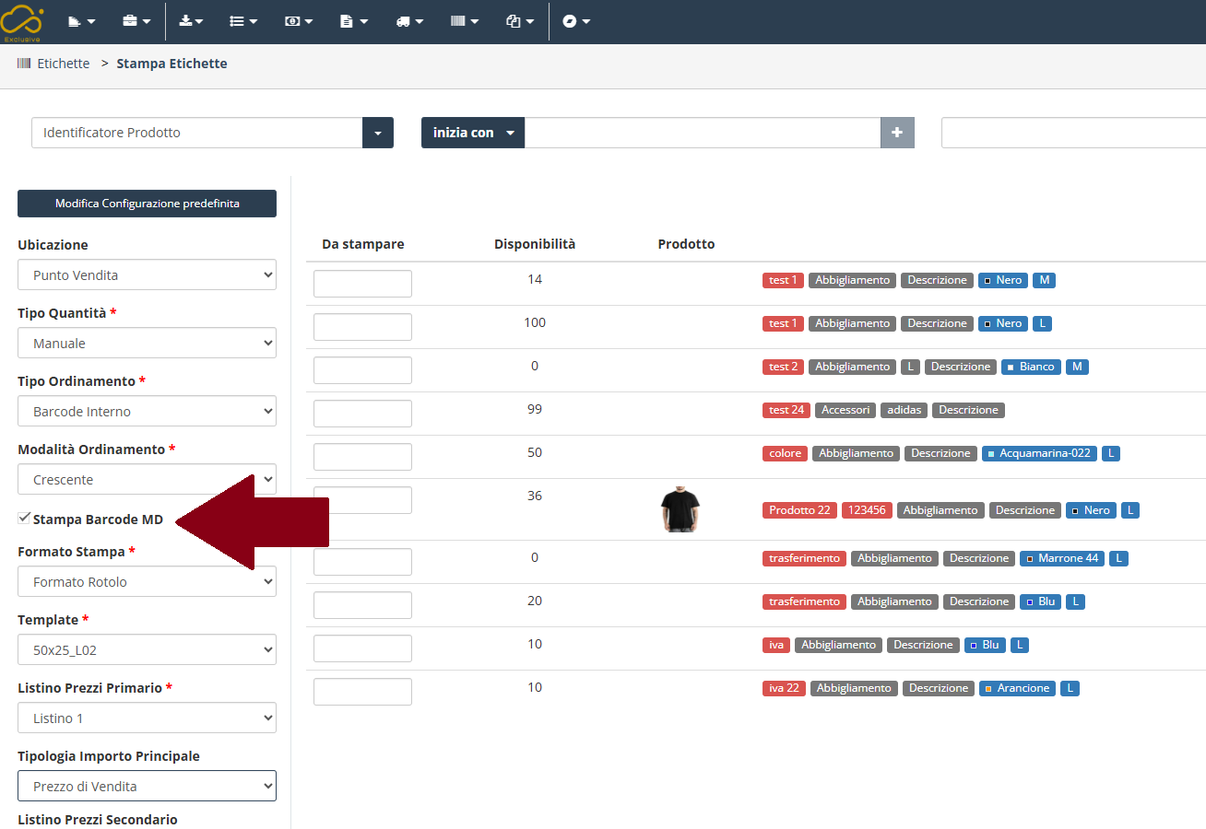Screen dimensions: 1206x829
Task: Click the plus button to add filter
Action: (x=897, y=133)
